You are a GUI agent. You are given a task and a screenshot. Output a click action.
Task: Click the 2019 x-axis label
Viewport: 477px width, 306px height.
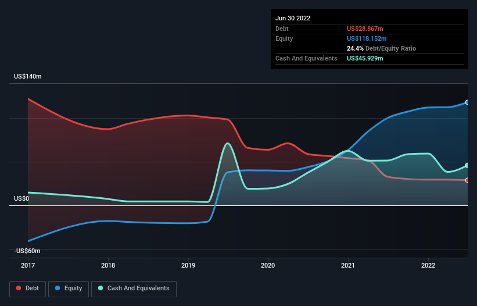pyautogui.click(x=188, y=265)
